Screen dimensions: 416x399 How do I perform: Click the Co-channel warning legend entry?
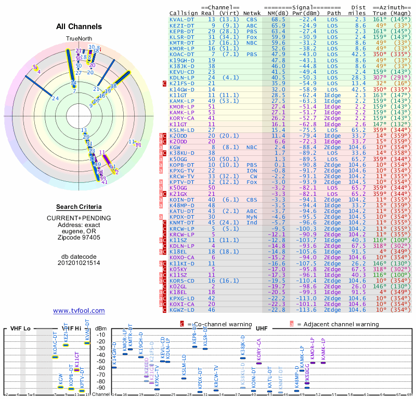pos(216,324)
